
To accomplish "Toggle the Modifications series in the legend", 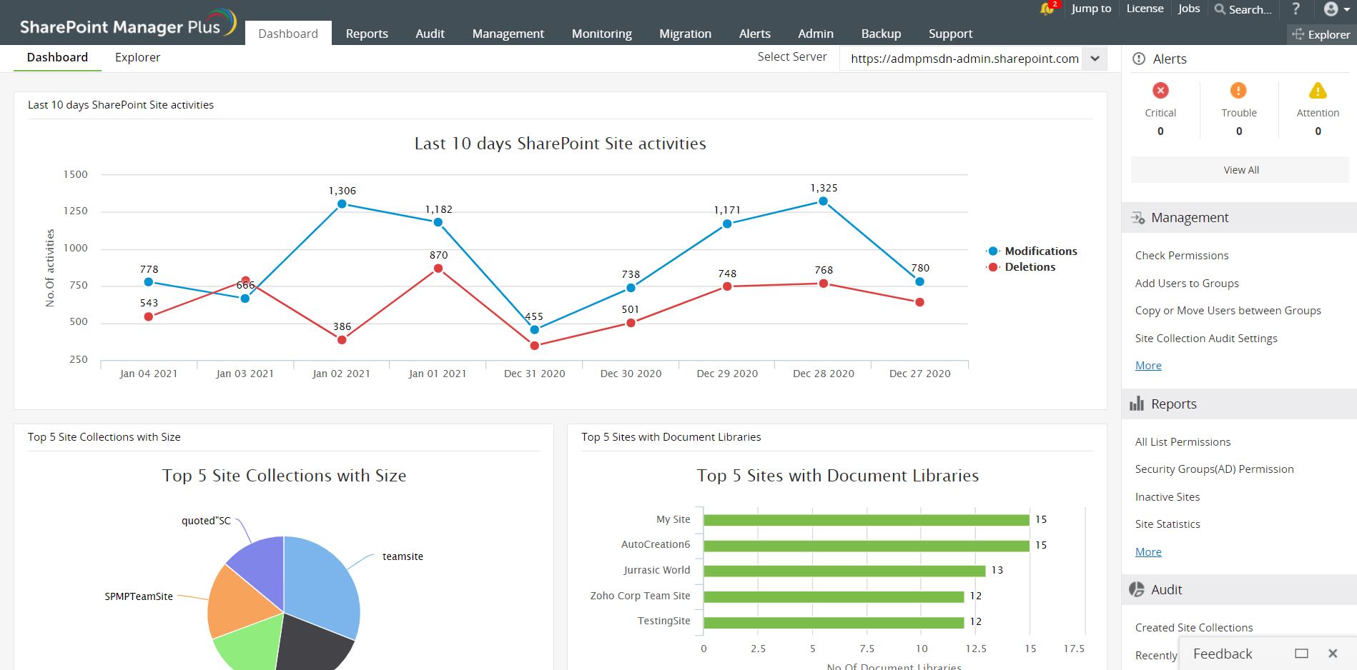I will pyautogui.click(x=1032, y=251).
